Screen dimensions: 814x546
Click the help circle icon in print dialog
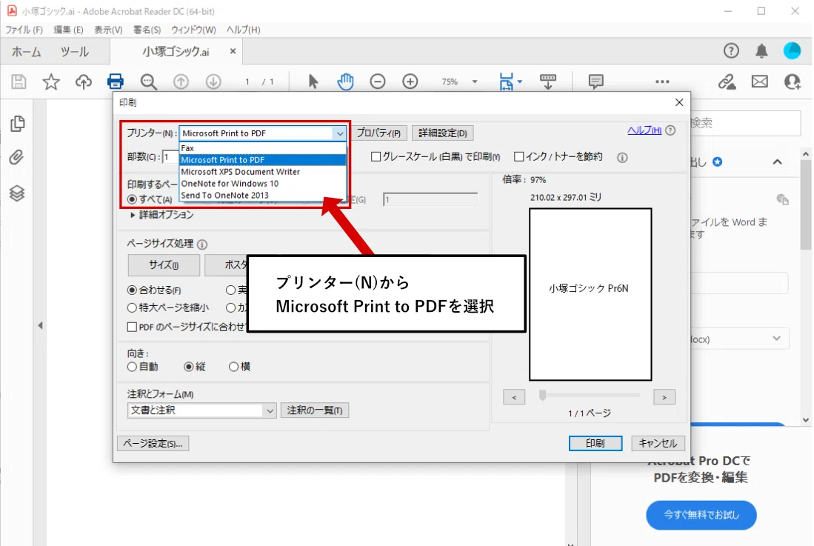670,130
